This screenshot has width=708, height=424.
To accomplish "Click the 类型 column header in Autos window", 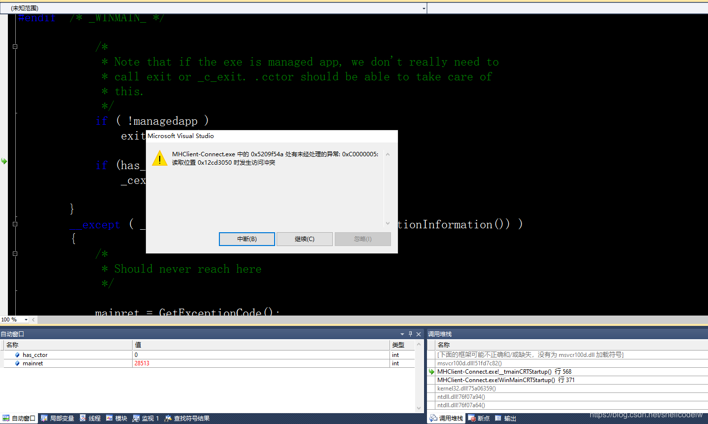I will [402, 345].
